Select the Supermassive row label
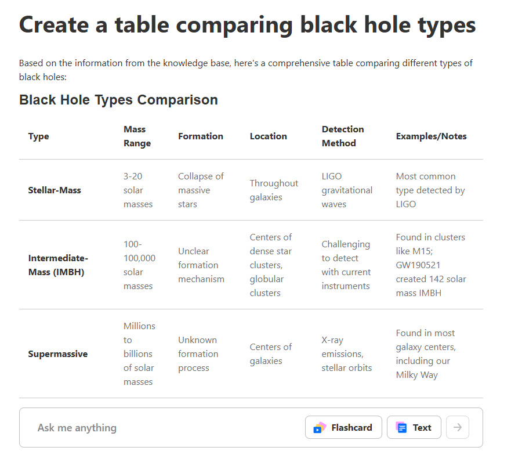 click(x=58, y=354)
